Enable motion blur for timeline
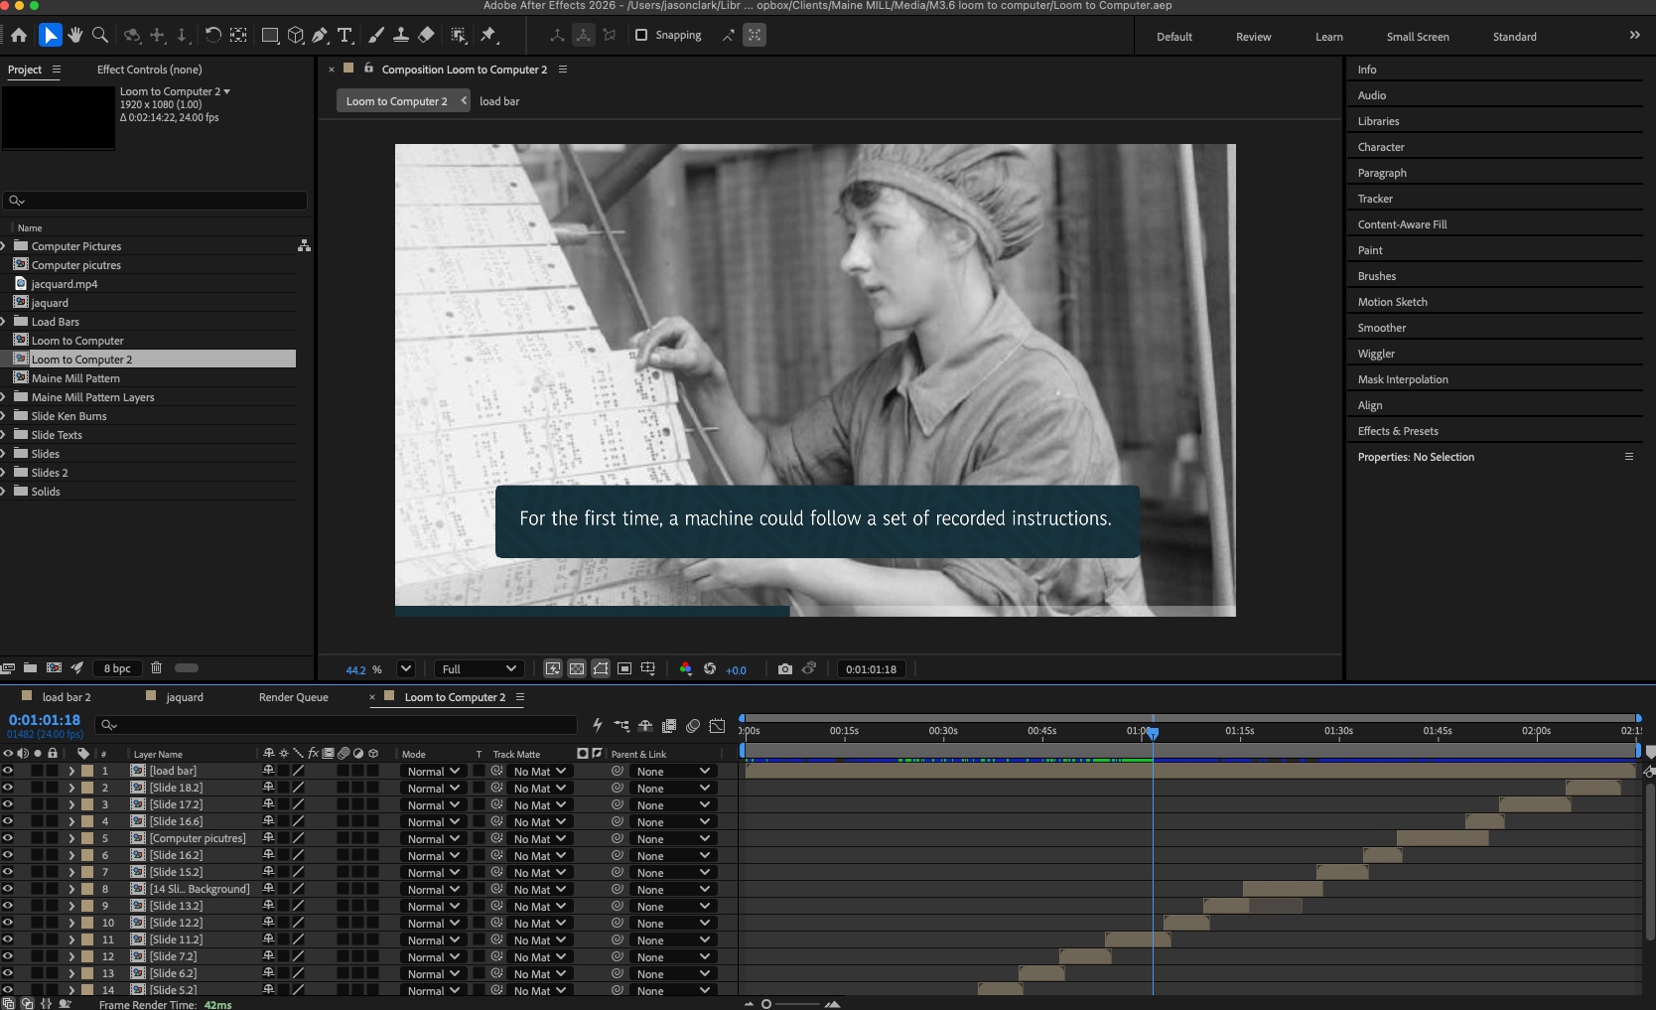This screenshot has height=1010, width=1656. (693, 726)
